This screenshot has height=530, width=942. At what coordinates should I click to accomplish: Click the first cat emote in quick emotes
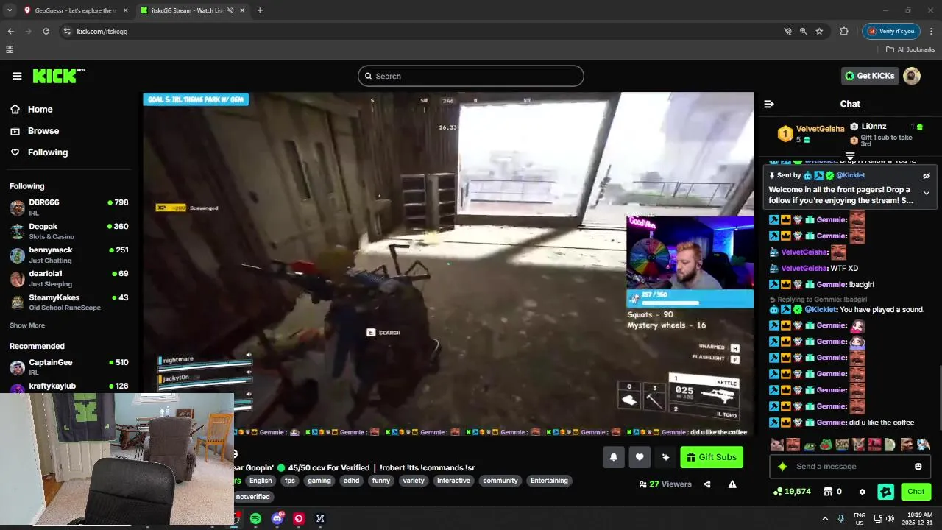[x=776, y=445]
